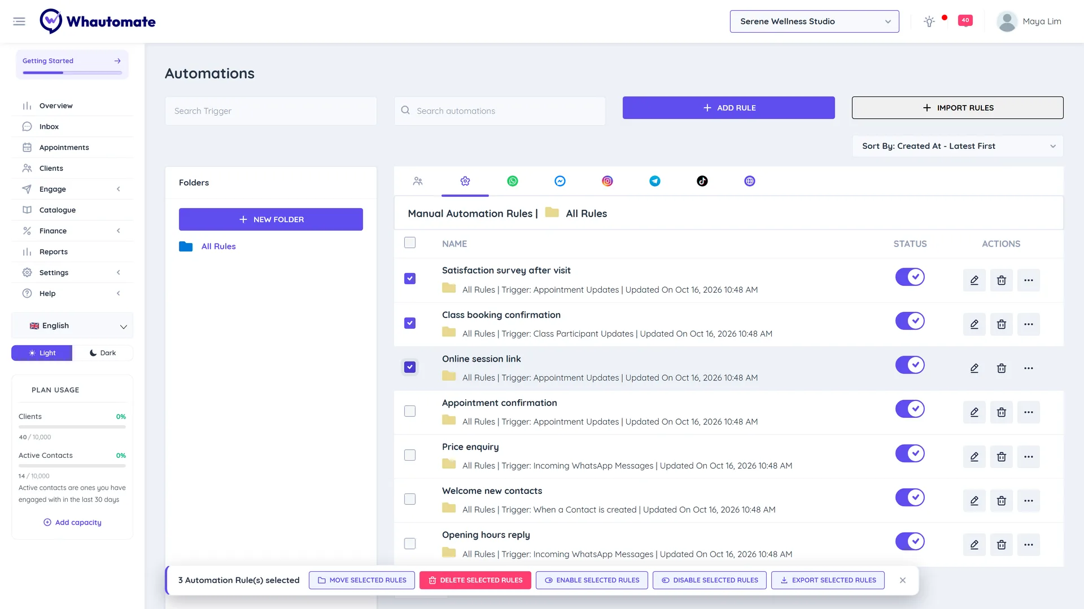
Task: Expand the Finance menu chevron
Action: click(x=119, y=231)
